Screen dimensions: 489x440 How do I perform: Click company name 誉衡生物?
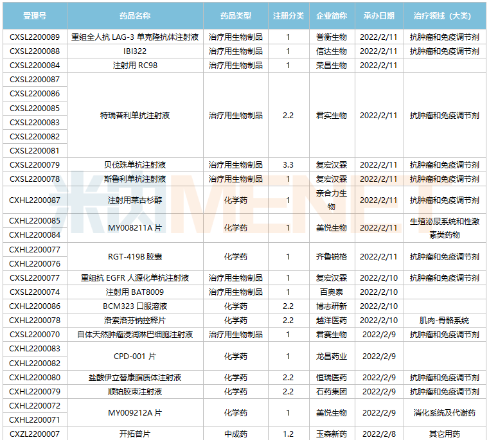332,37
